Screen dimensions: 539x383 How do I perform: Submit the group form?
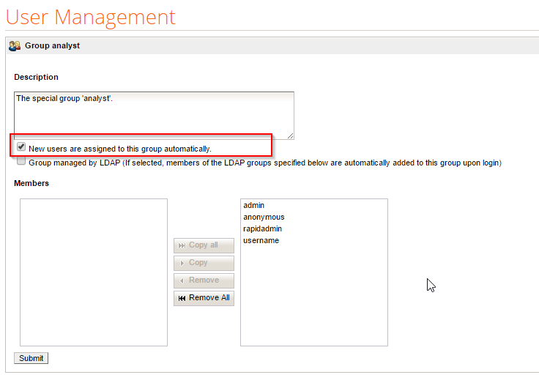[31, 358]
